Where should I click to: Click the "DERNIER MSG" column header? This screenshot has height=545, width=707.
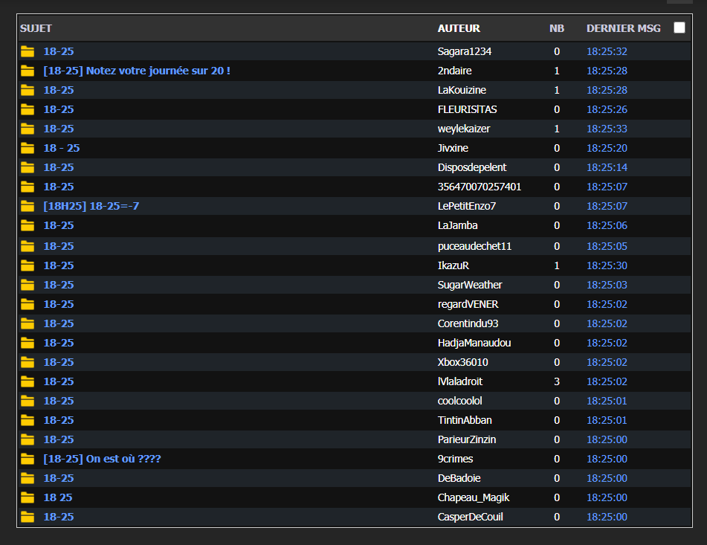pyautogui.click(x=623, y=28)
